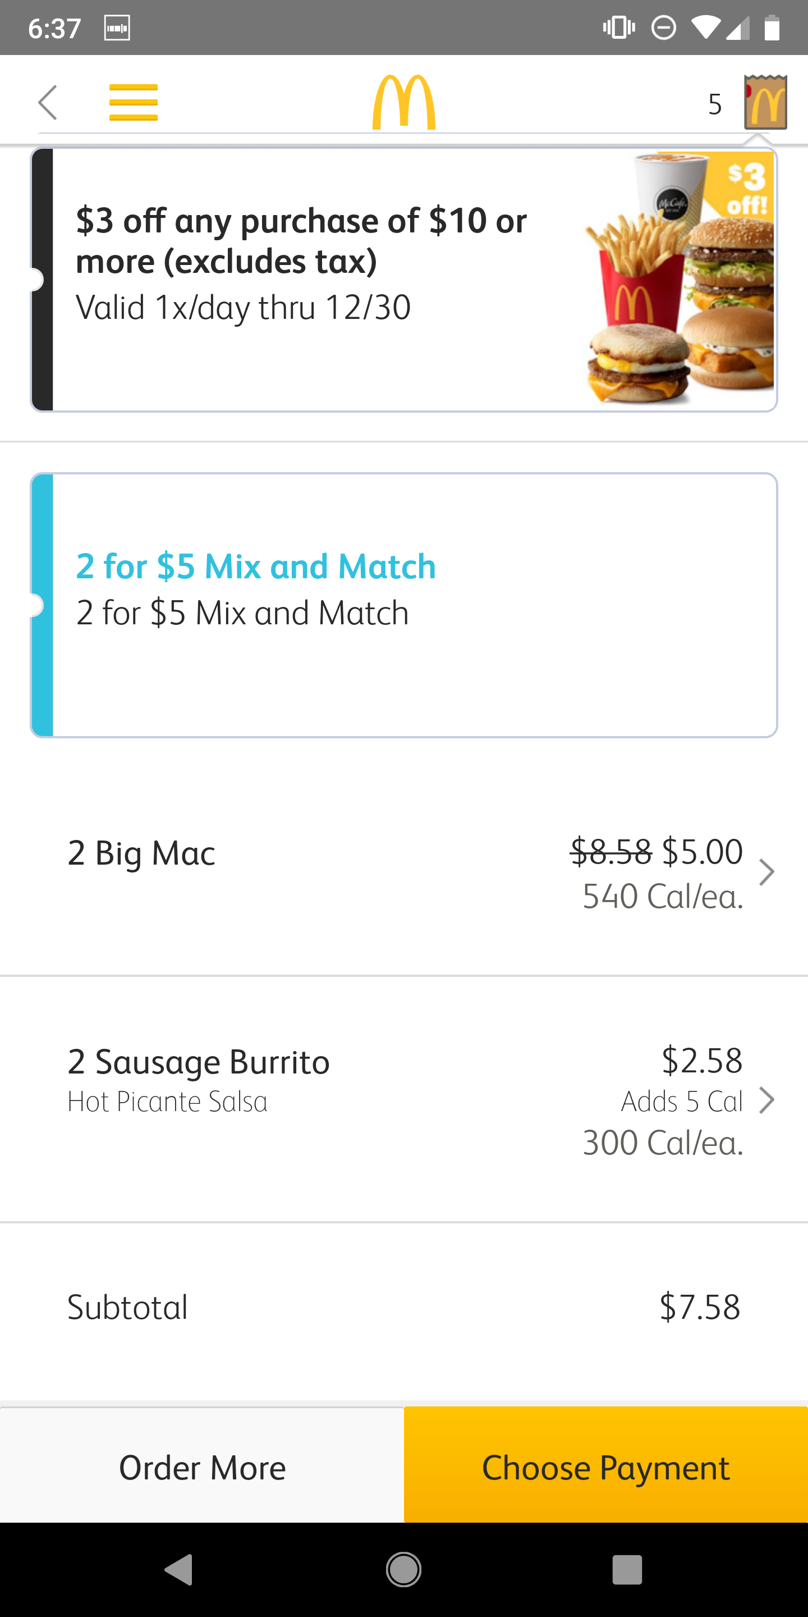Viewport: 808px width, 1617px height.
Task: Open the order bag icon
Action: [x=765, y=102]
